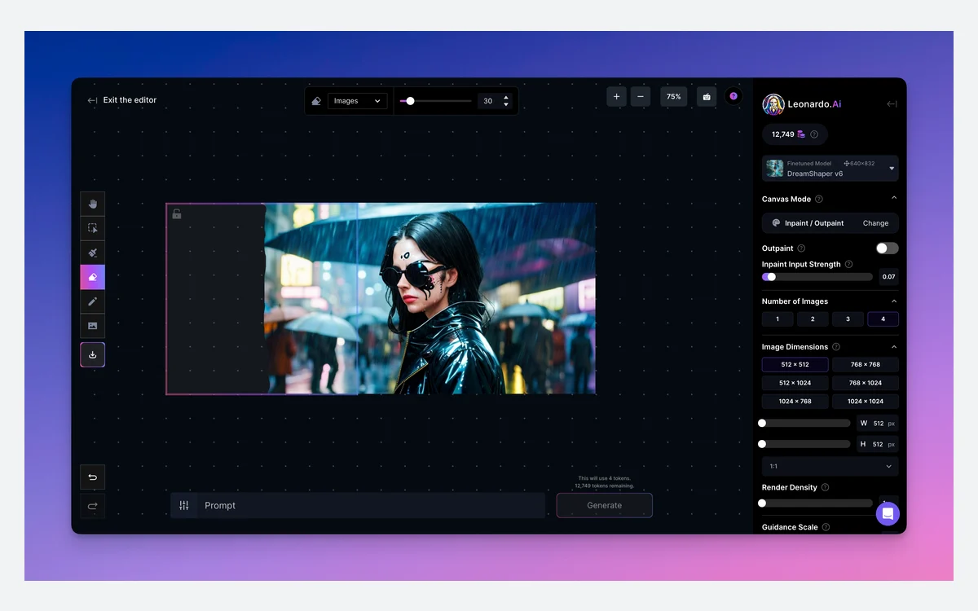Decrease eraser size with down arrow

coord(506,105)
